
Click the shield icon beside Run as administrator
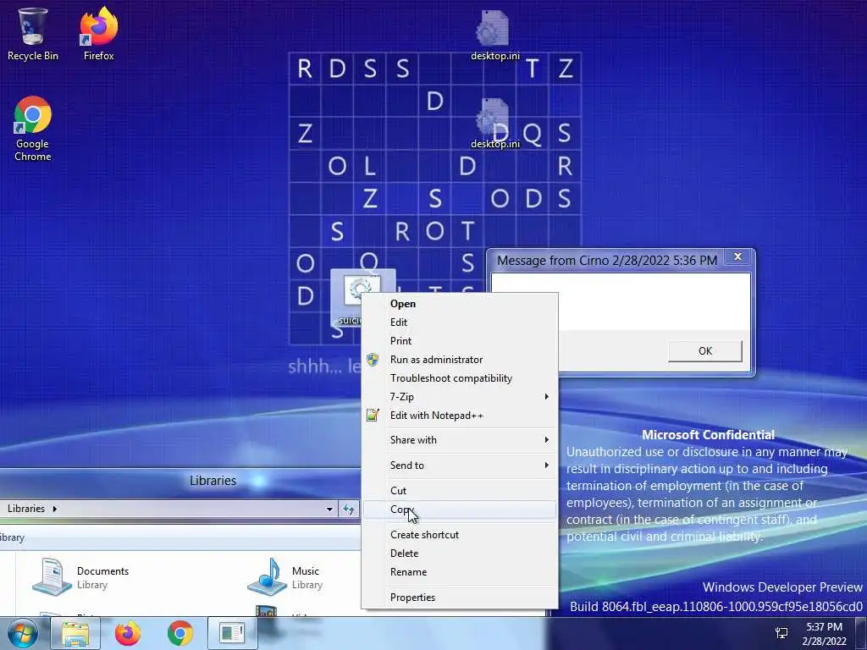(x=373, y=359)
